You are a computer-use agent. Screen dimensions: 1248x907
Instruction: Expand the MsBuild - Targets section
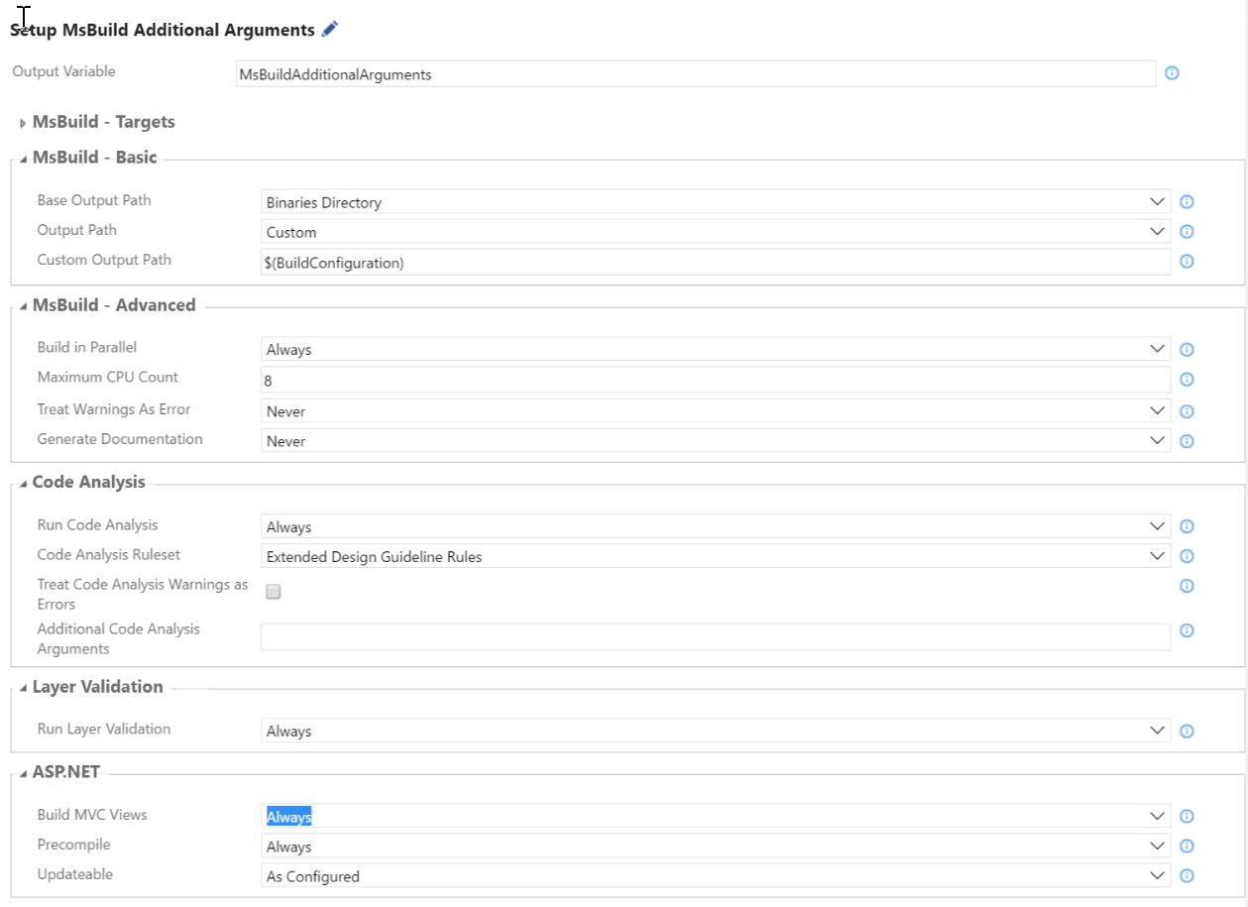(22, 122)
